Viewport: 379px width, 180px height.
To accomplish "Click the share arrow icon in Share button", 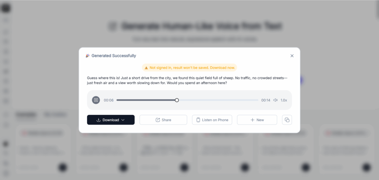I will [158, 120].
